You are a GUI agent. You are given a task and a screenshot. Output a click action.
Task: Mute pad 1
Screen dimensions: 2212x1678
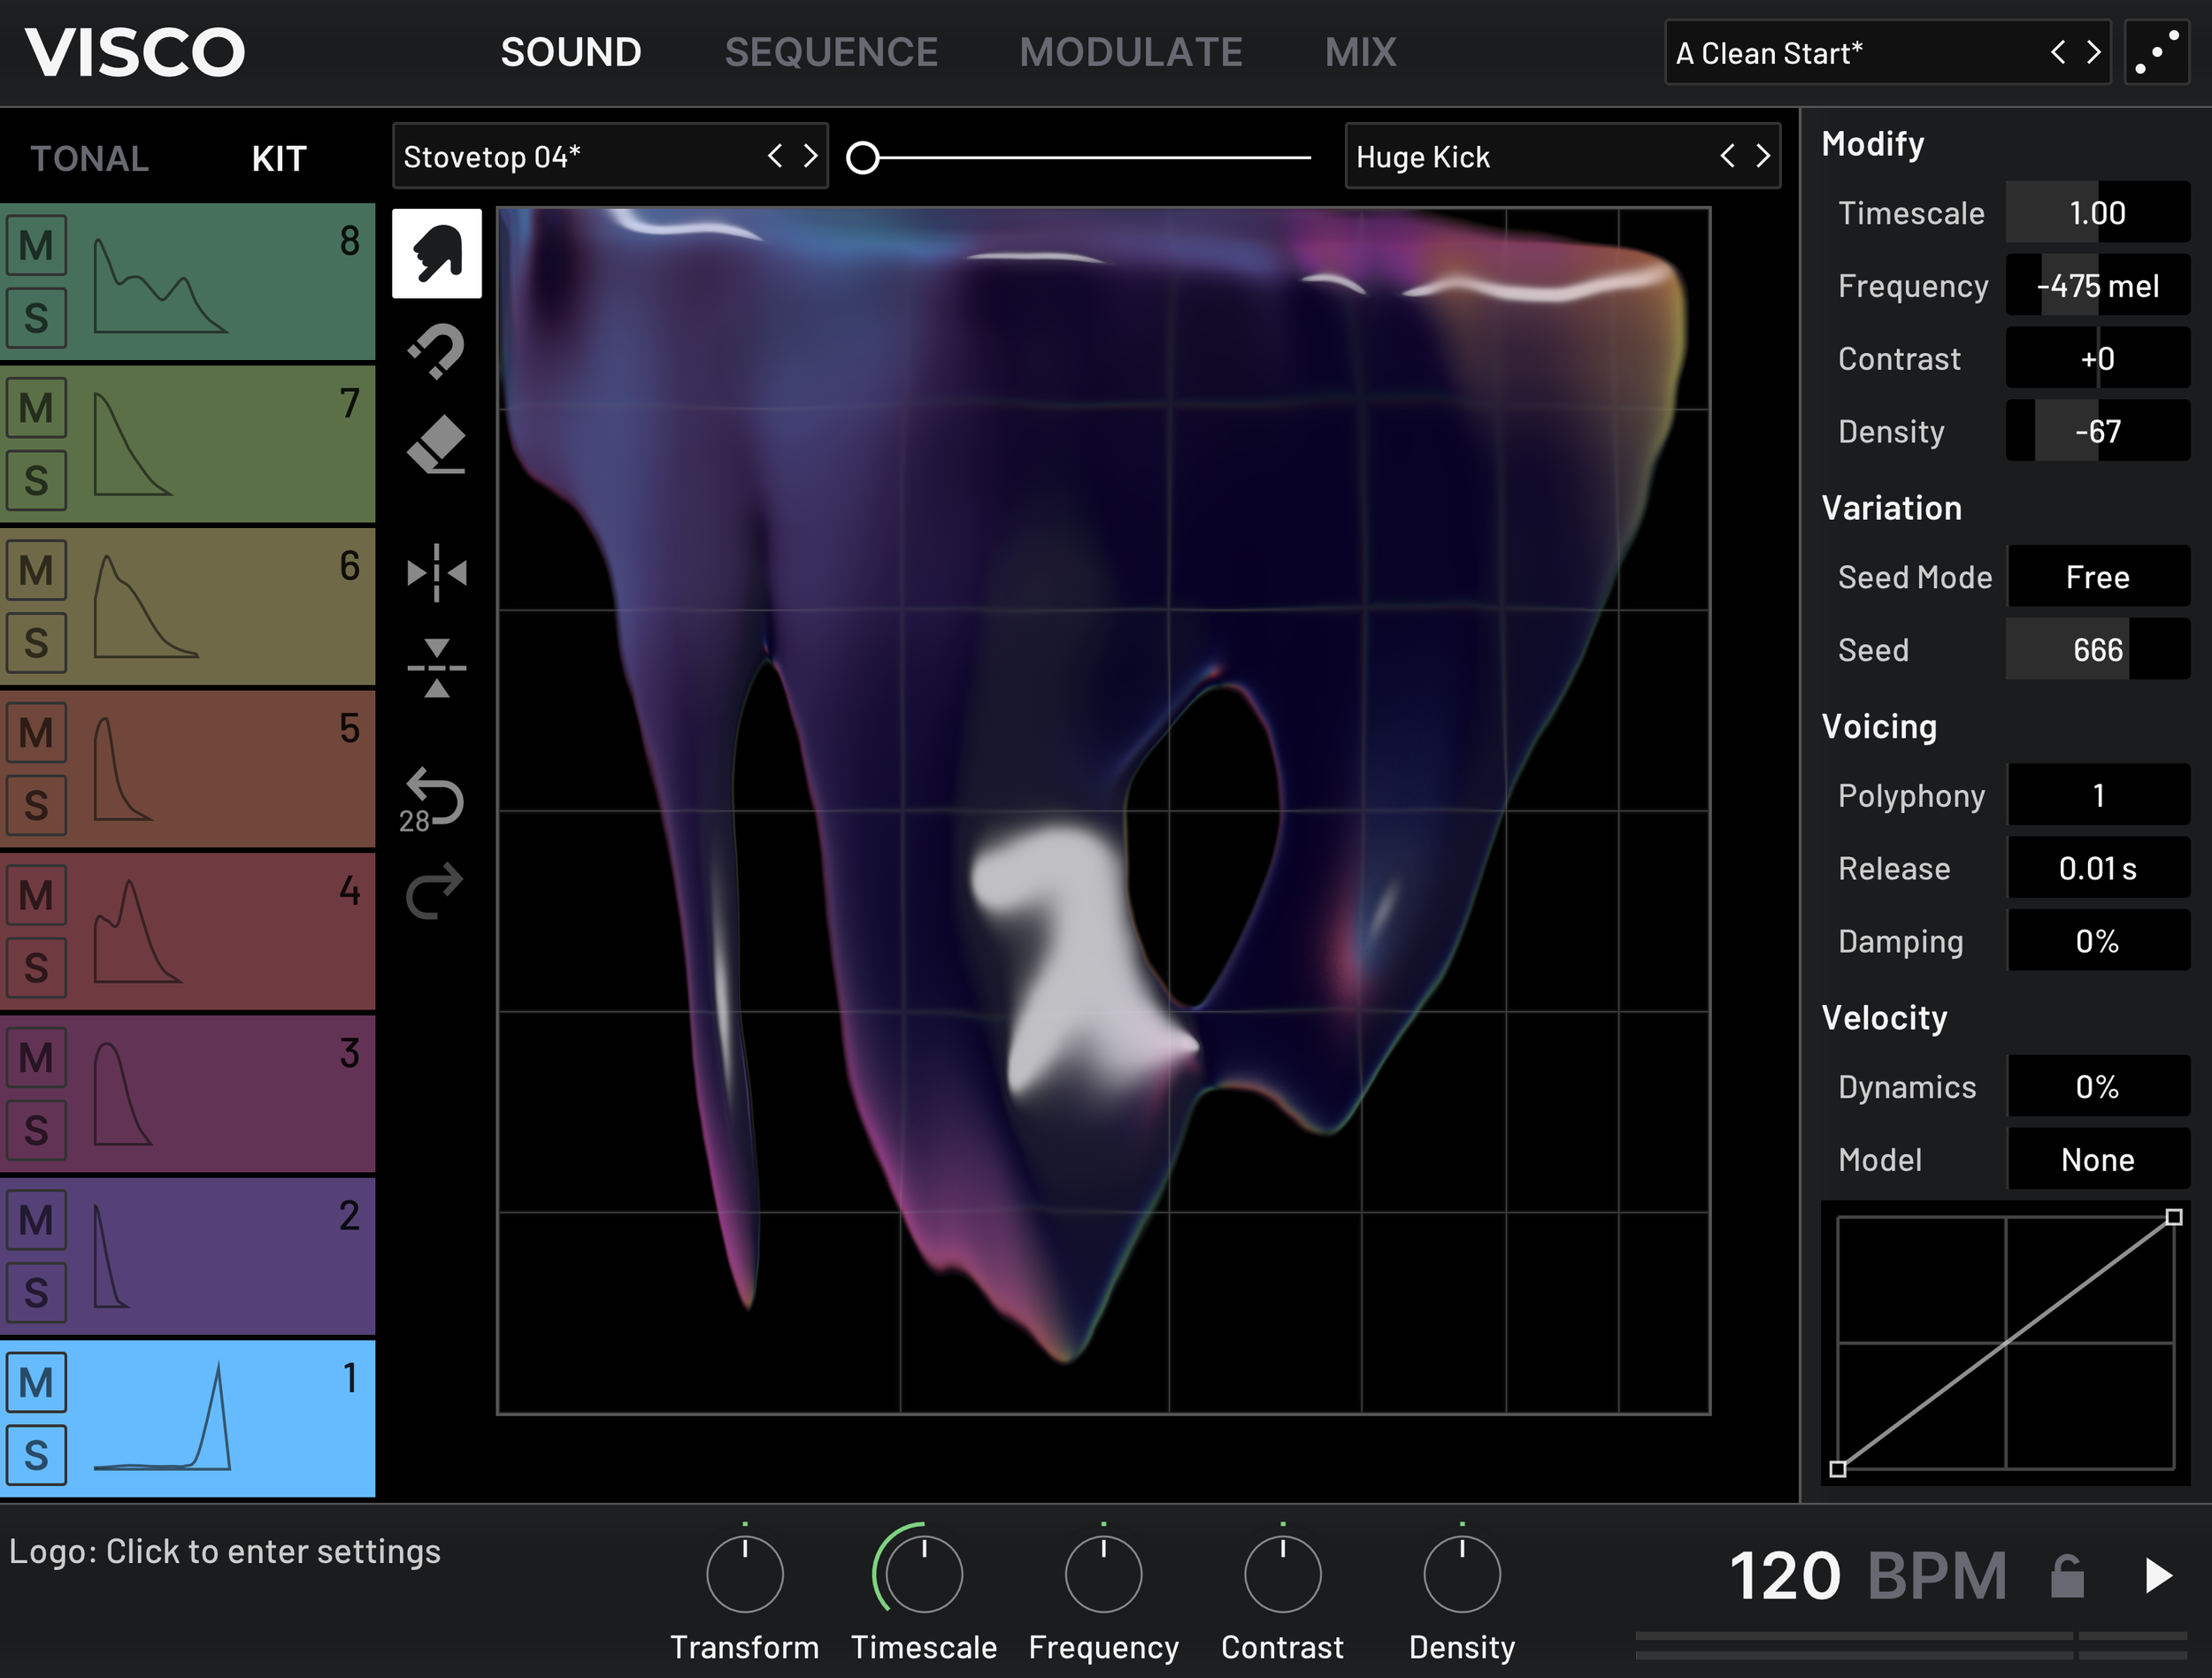pyautogui.click(x=36, y=1383)
